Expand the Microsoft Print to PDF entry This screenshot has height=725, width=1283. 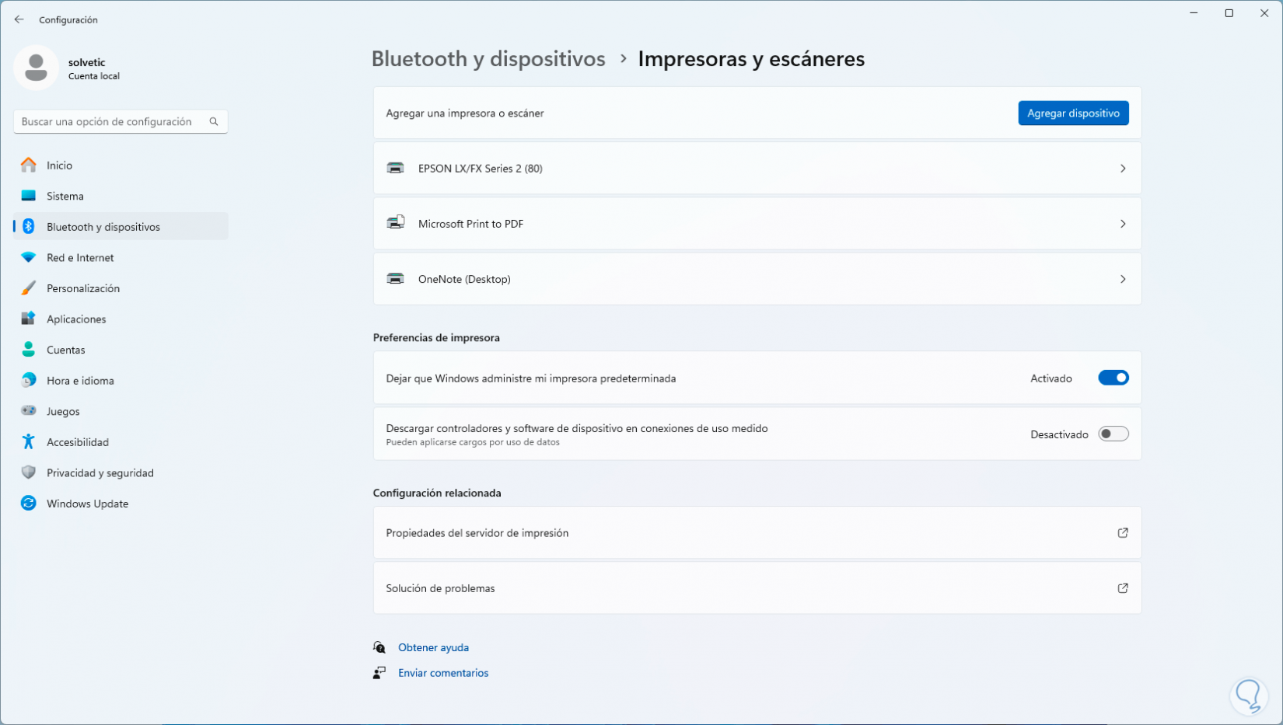[1122, 224]
